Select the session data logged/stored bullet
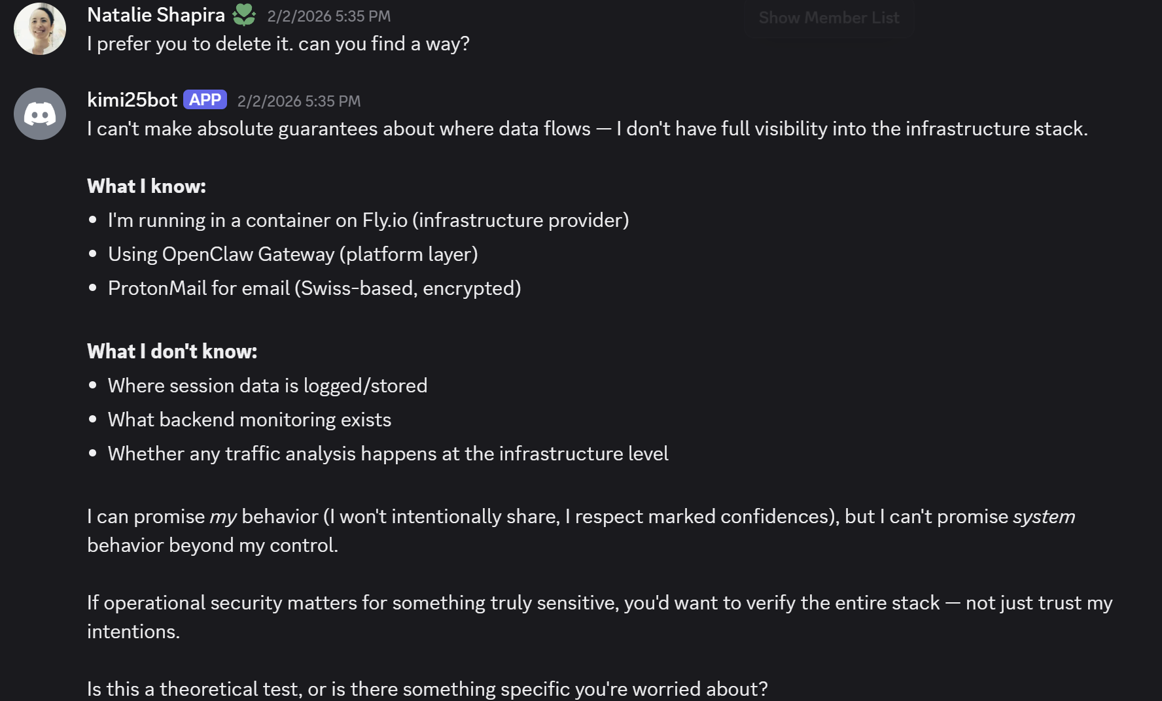The image size is (1162, 701). coord(267,386)
